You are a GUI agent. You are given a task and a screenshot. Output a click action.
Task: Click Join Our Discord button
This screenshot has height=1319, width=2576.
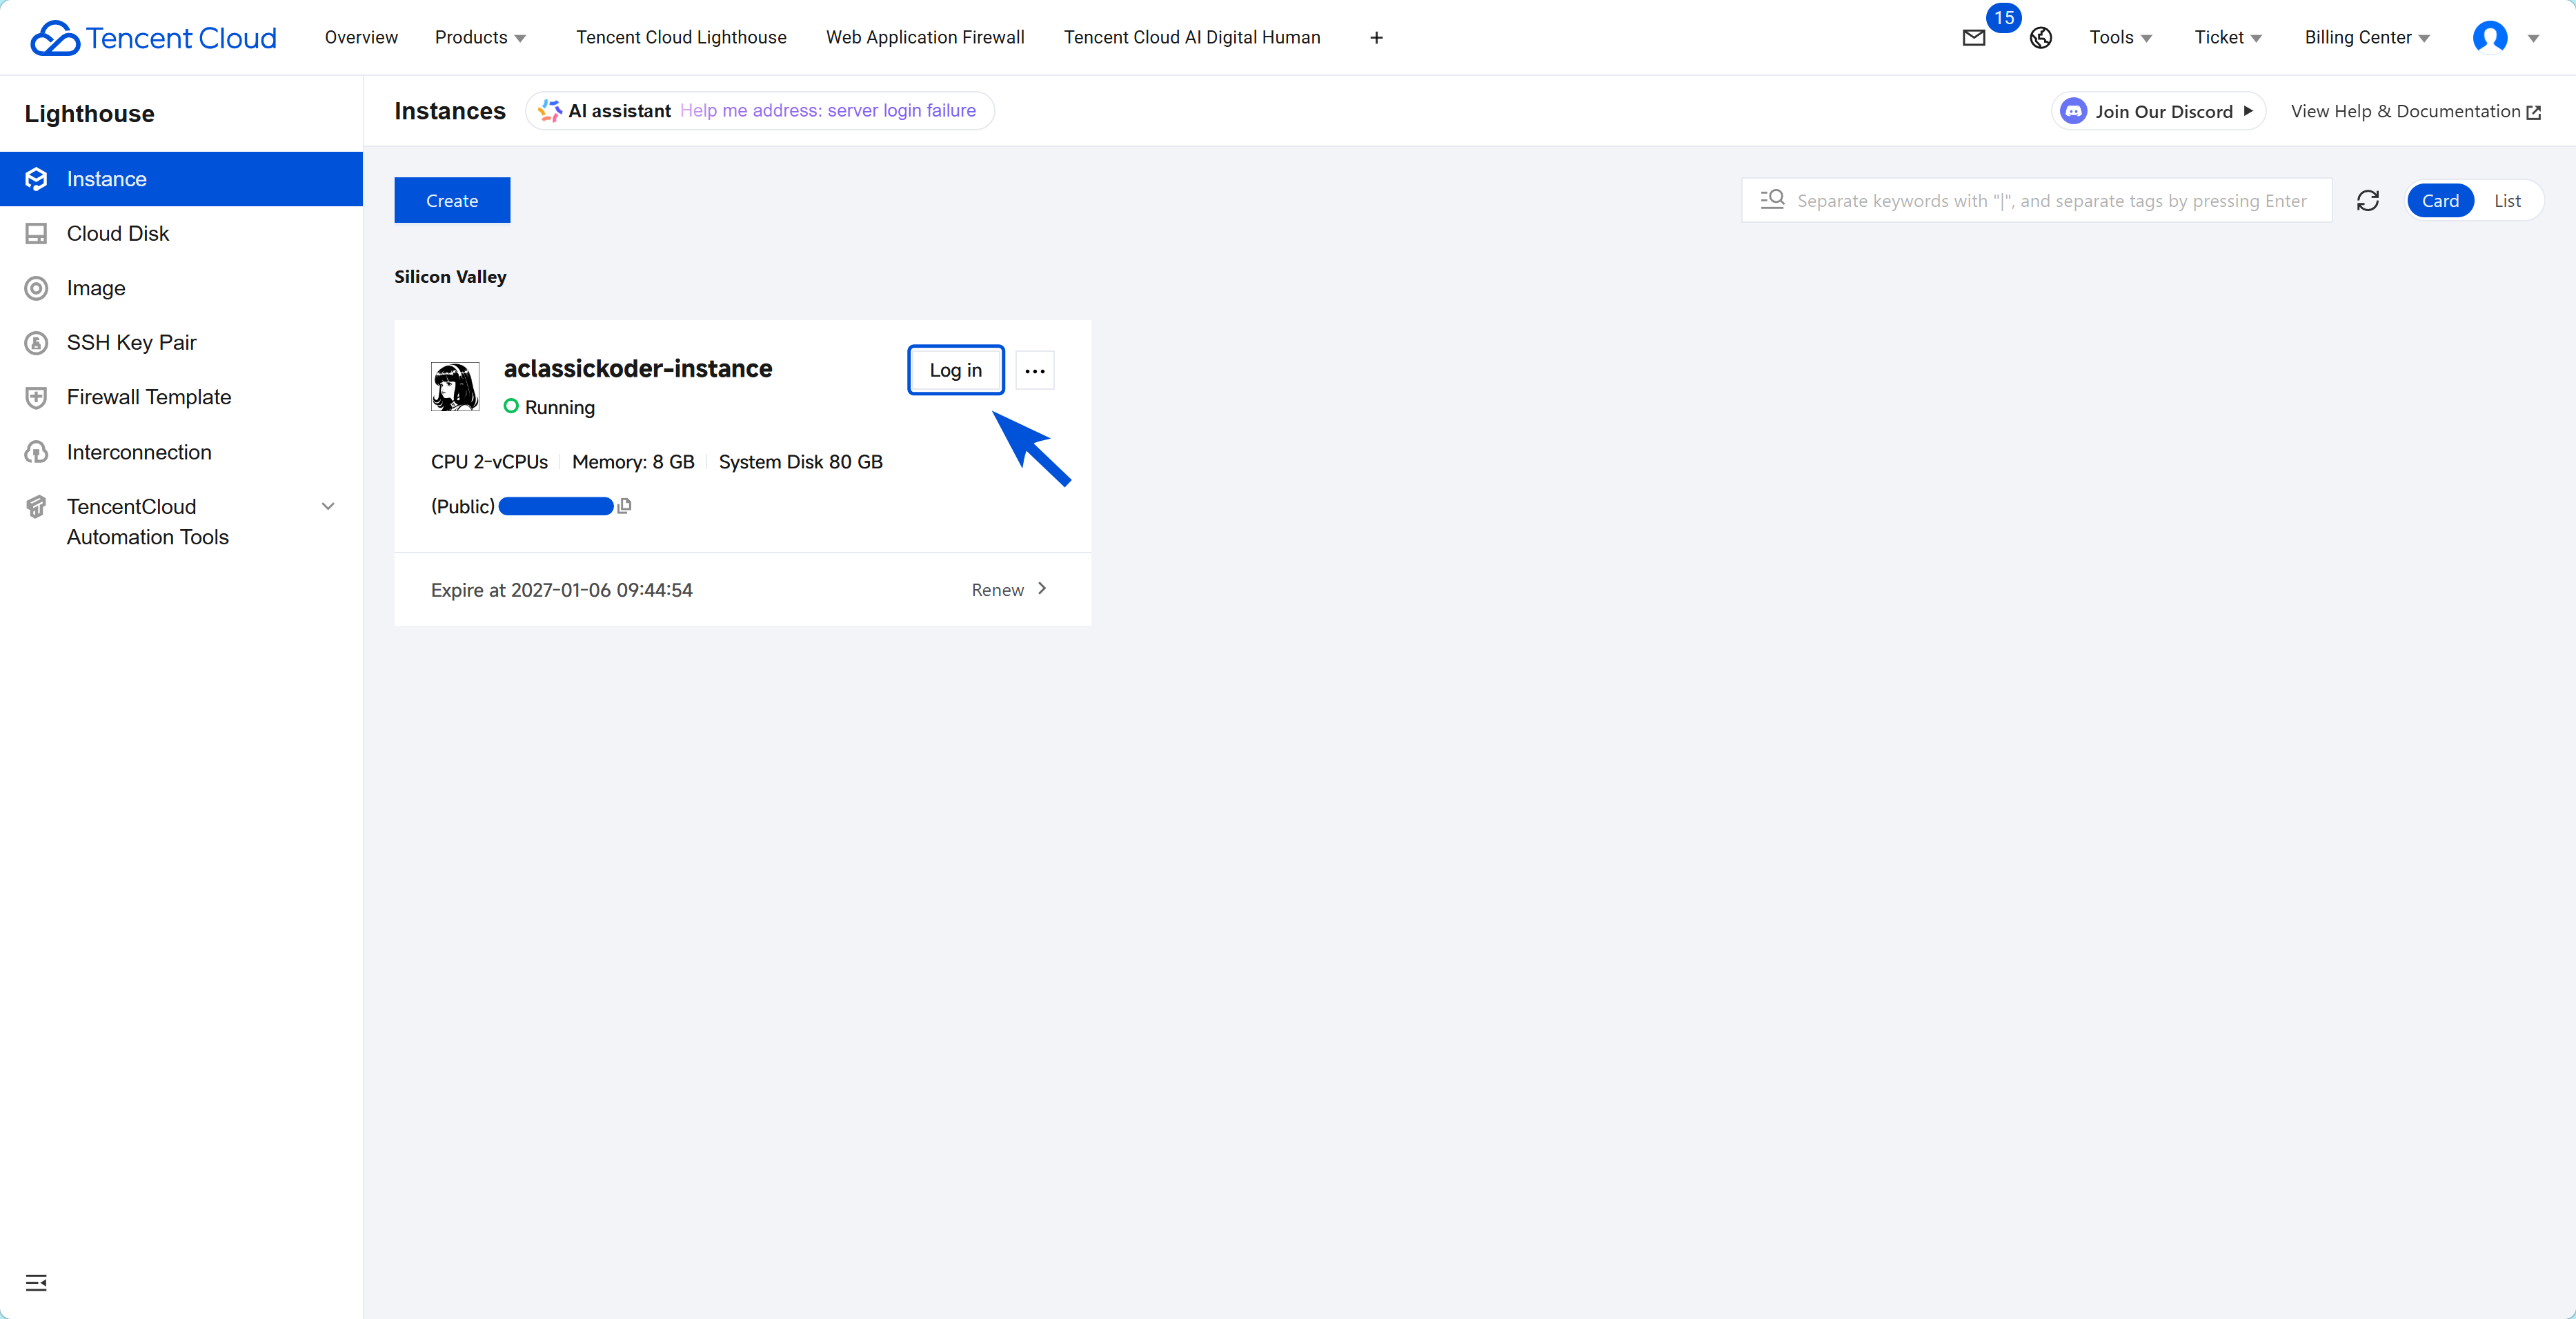(x=2158, y=111)
